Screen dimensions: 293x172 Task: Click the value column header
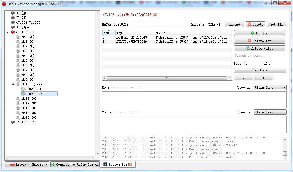194,33
